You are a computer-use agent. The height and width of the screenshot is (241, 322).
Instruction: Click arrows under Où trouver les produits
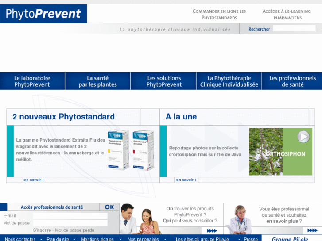[212, 231]
